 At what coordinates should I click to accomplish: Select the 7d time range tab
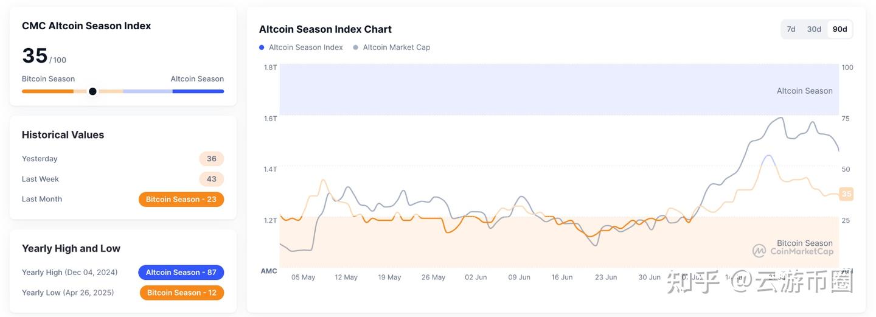791,29
